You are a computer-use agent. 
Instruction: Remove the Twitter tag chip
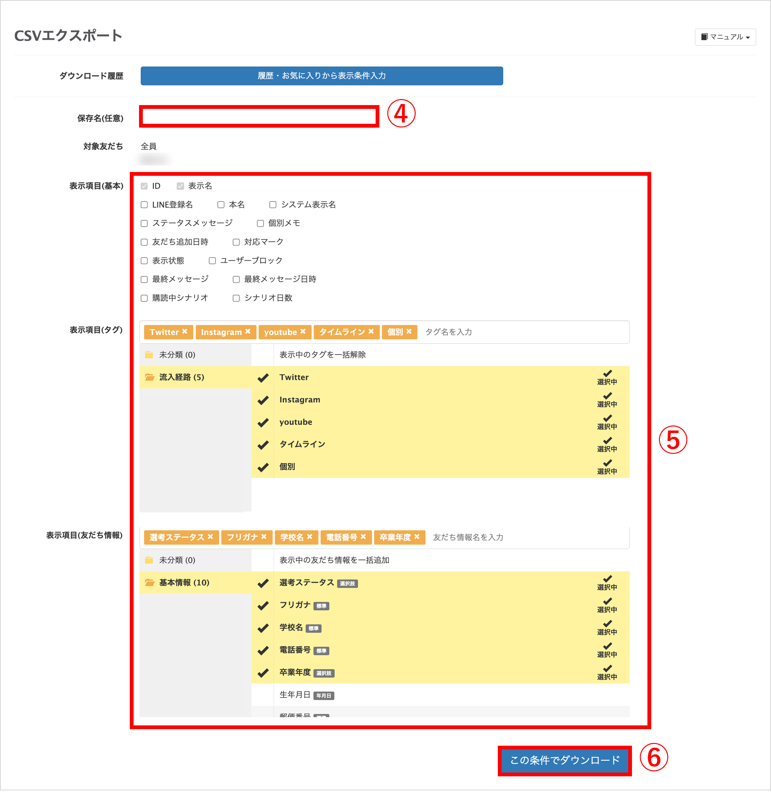(185, 332)
